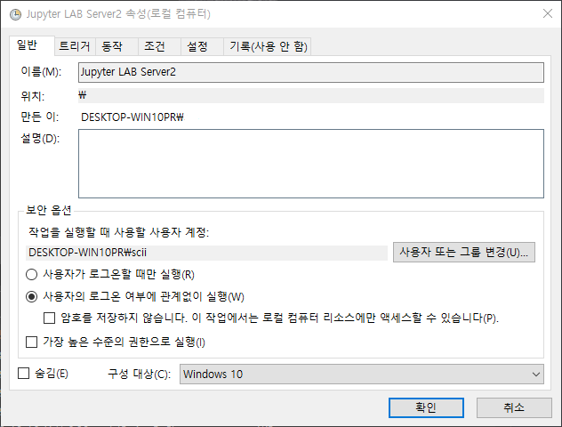
Task: Switch to the 트리거 tab
Action: 75,46
